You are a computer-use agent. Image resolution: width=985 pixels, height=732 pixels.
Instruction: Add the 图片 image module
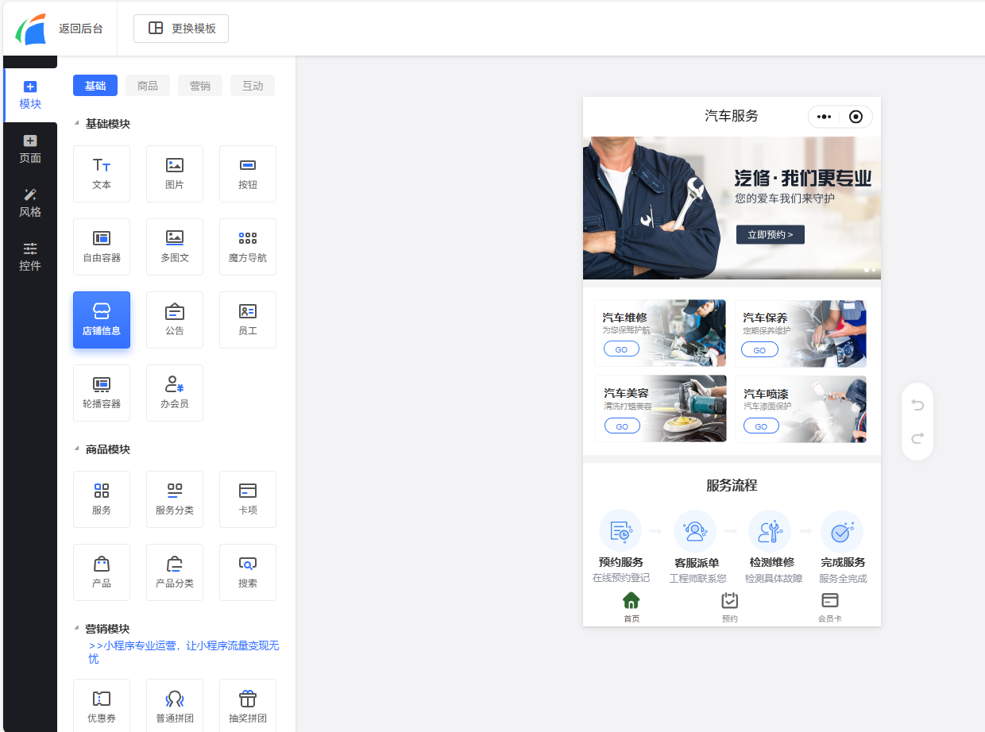click(x=175, y=174)
